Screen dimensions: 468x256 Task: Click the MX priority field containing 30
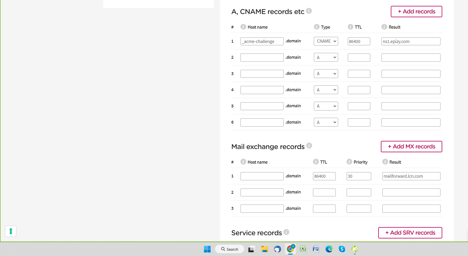(359, 176)
